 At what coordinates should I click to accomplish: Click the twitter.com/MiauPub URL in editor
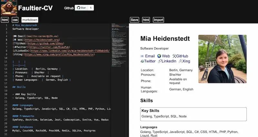[x=50, y=47]
